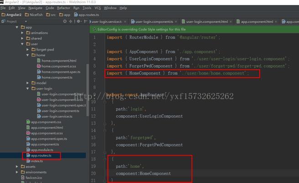Select user-login.service.ts in project tree
Viewport: 299px width, 183px height.
coord(57,116)
